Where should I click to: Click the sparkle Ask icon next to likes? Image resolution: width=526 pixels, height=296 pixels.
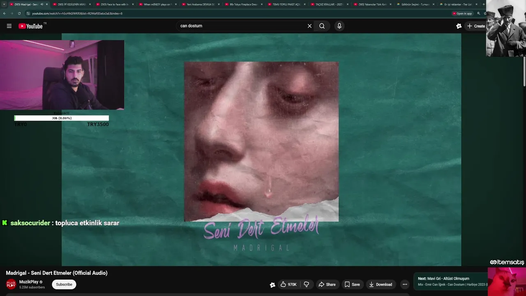point(272,284)
